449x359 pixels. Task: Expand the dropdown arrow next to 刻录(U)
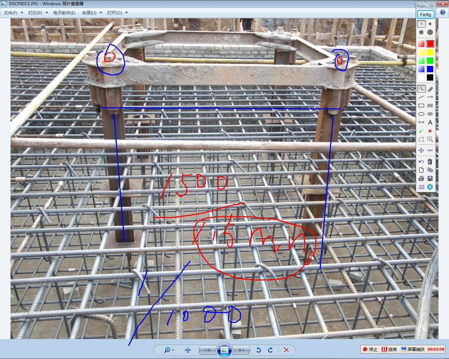pos(101,13)
